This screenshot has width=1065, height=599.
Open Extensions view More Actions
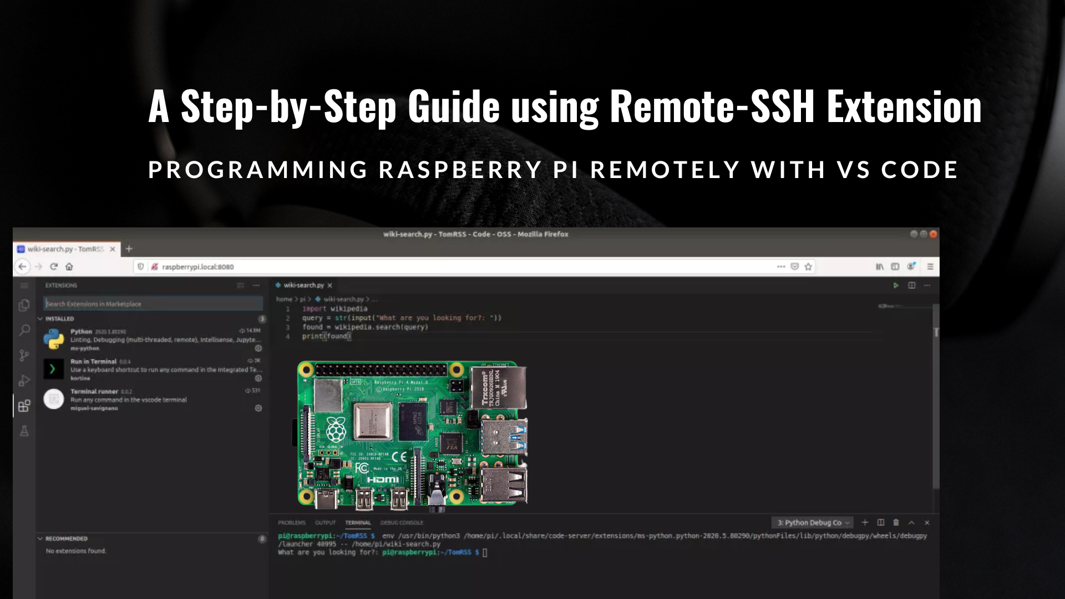(x=256, y=285)
